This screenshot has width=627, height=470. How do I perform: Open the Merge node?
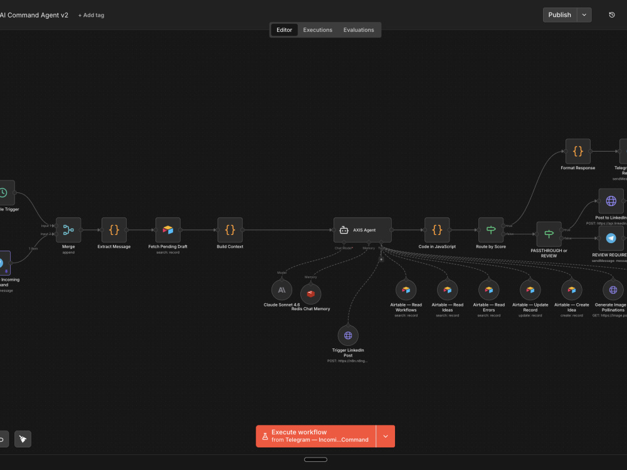[x=68, y=230]
